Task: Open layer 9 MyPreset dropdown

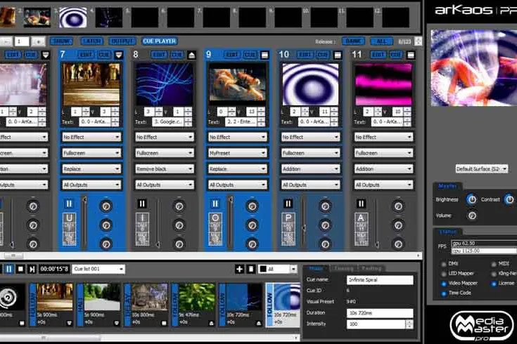Action: click(x=238, y=153)
